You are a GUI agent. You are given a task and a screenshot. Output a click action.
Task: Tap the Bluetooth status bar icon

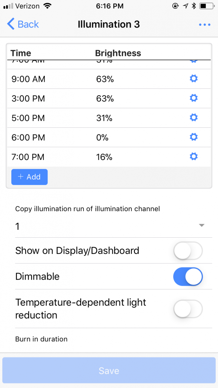pyautogui.click(x=194, y=6)
